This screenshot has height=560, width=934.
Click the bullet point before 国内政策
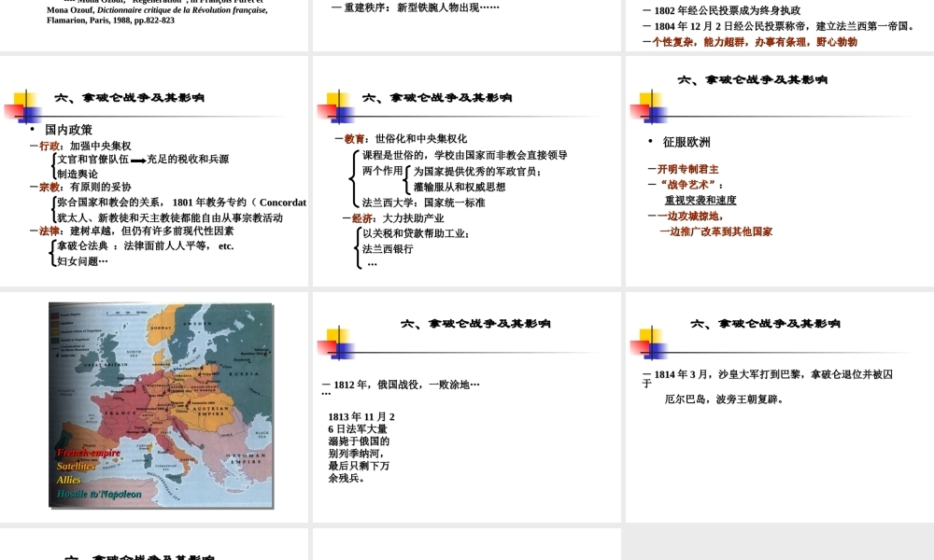(x=30, y=129)
